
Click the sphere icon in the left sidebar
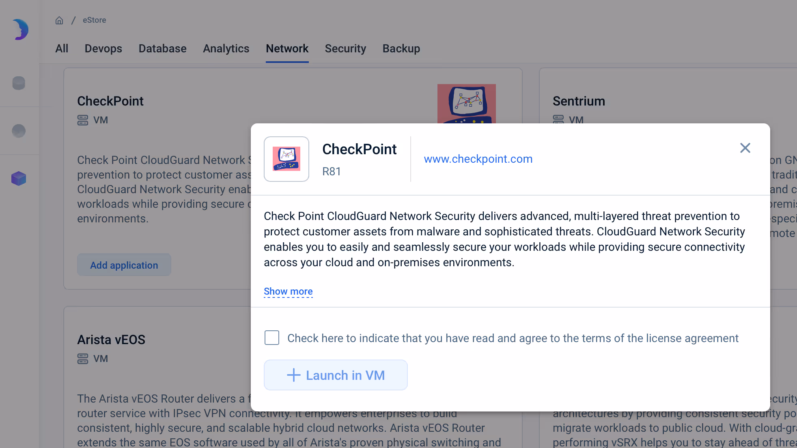(x=19, y=131)
